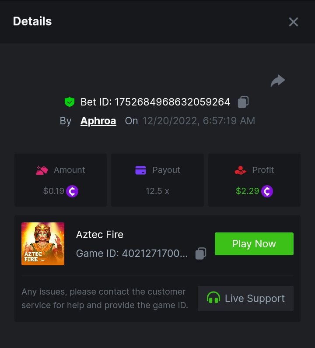Screen dimensions: 315x348
Task: Click the purple coin icon beside $0.19
Action: (72, 191)
